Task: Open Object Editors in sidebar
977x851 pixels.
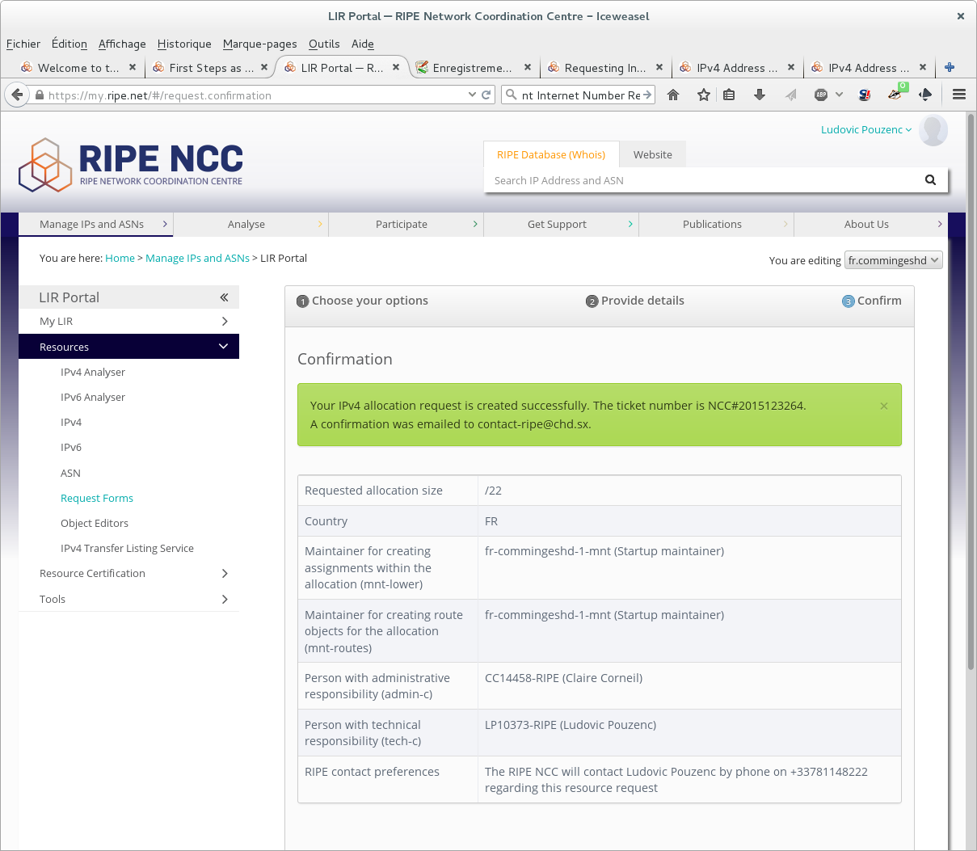Action: [95, 524]
